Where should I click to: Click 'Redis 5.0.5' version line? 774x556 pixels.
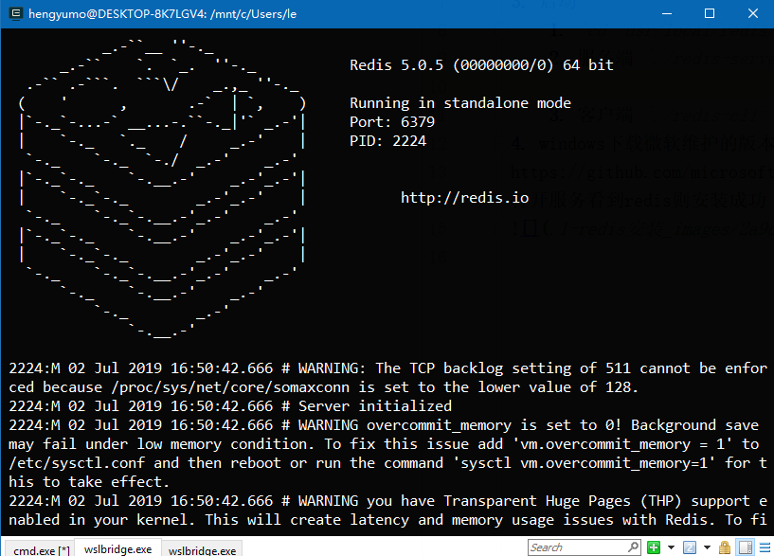482,65
